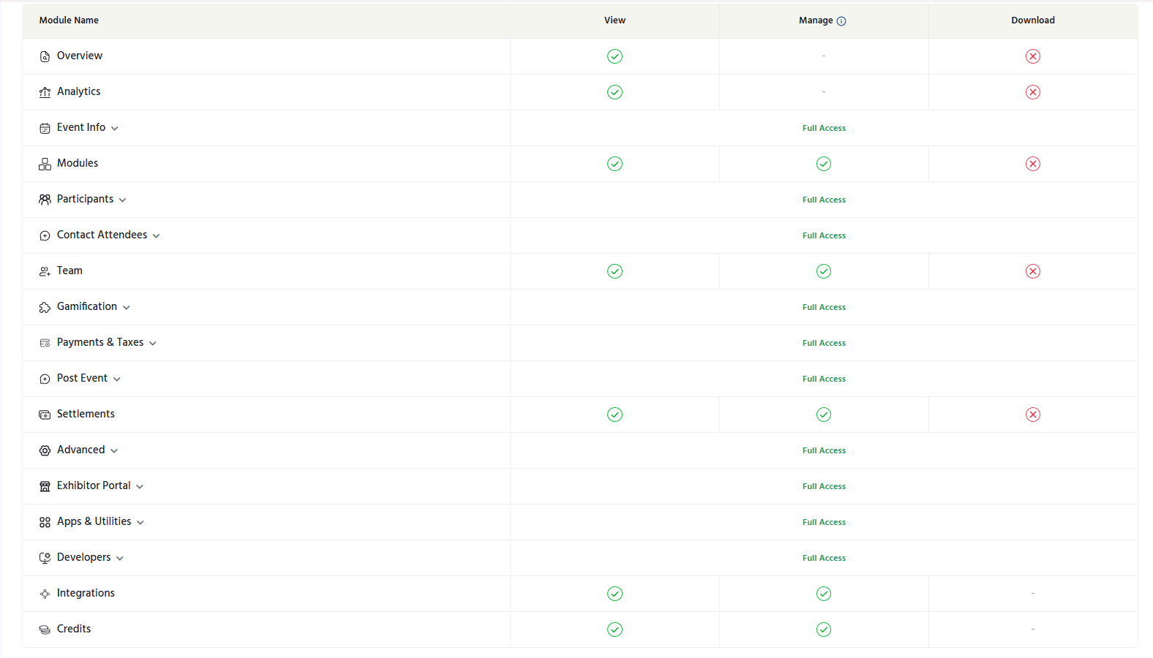Expand the Developers chevron
Image resolution: width=1153 pixels, height=658 pixels.
120,559
